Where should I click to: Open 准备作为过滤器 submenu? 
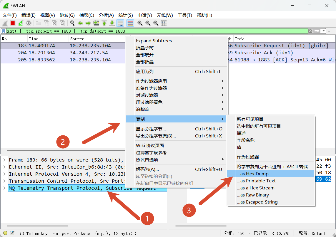click(x=176, y=88)
